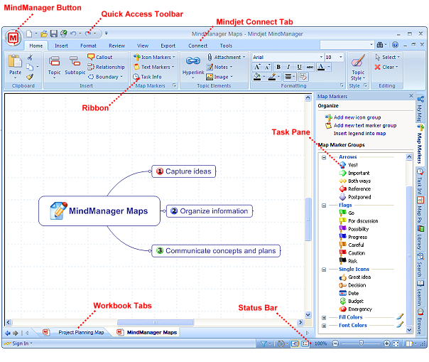Insert a Subtopic from the ribbon
Viewport: 429px width, 362px height.
[x=75, y=65]
